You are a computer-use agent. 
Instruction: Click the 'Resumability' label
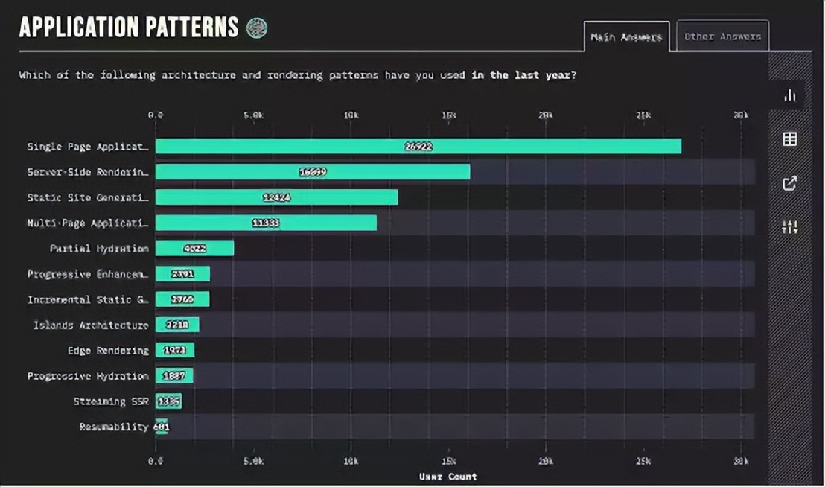point(114,427)
